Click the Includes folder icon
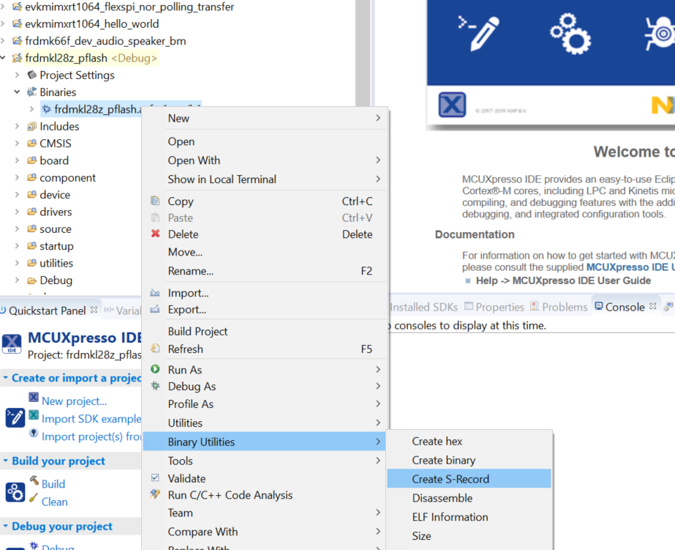Viewport: 675px width, 550px height. (32, 126)
